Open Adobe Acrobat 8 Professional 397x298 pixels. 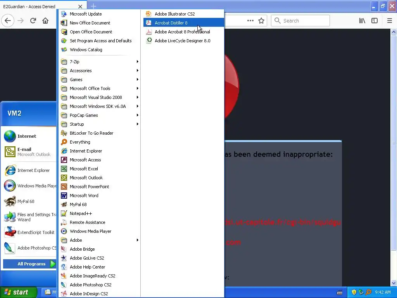pyautogui.click(x=183, y=32)
